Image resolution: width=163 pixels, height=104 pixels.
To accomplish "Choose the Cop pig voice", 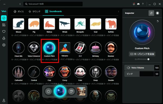I will 49,72.
